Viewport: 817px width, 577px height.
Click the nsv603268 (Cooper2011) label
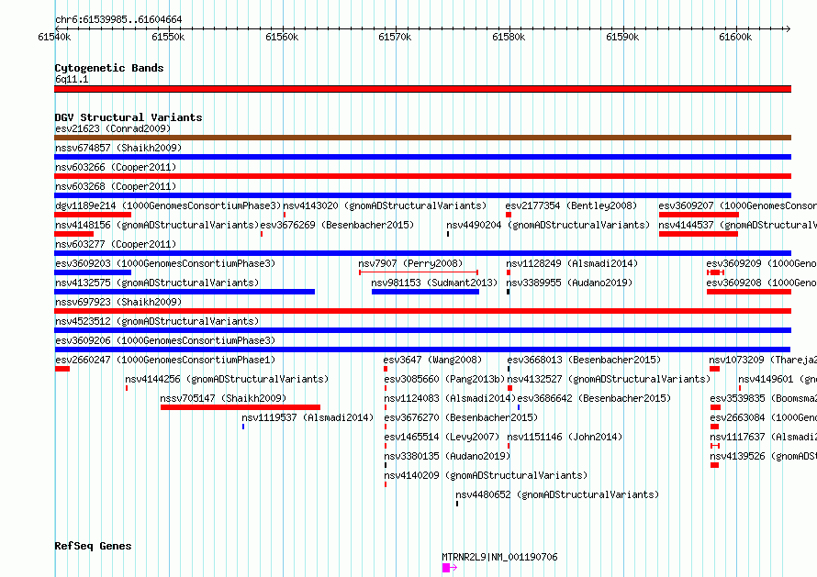click(116, 186)
